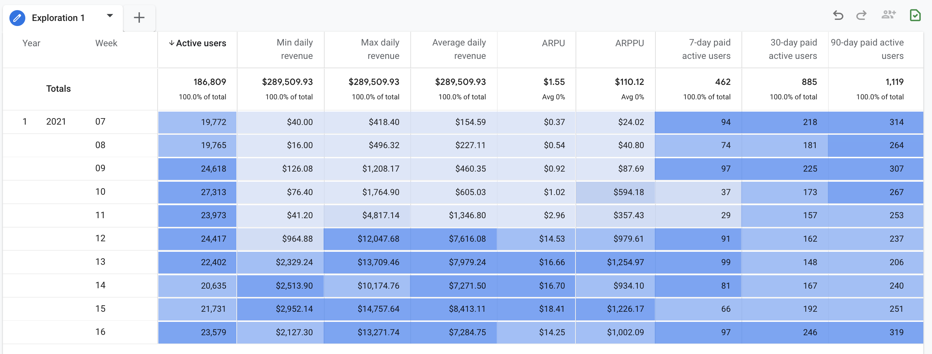Sort by 7-day paid active users
The height and width of the screenshot is (354, 932).
(706, 49)
